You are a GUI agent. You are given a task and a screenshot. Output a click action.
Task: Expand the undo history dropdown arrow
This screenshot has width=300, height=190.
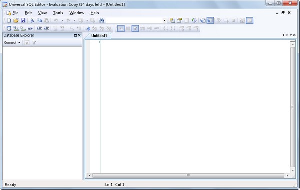[x=62, y=20]
